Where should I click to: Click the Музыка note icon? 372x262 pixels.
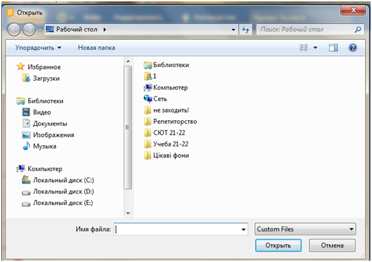(26, 146)
